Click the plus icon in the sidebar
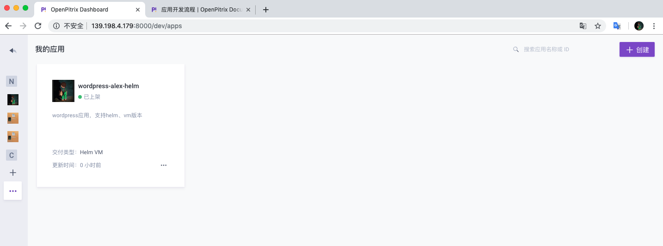663x246 pixels. [x=13, y=173]
